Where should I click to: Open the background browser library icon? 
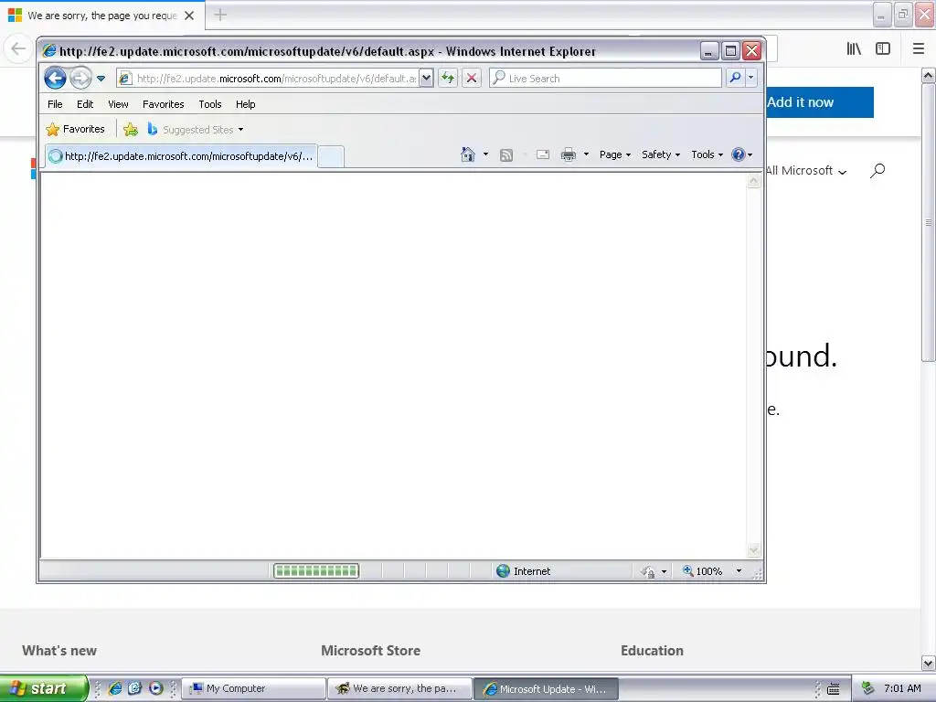coord(854,49)
